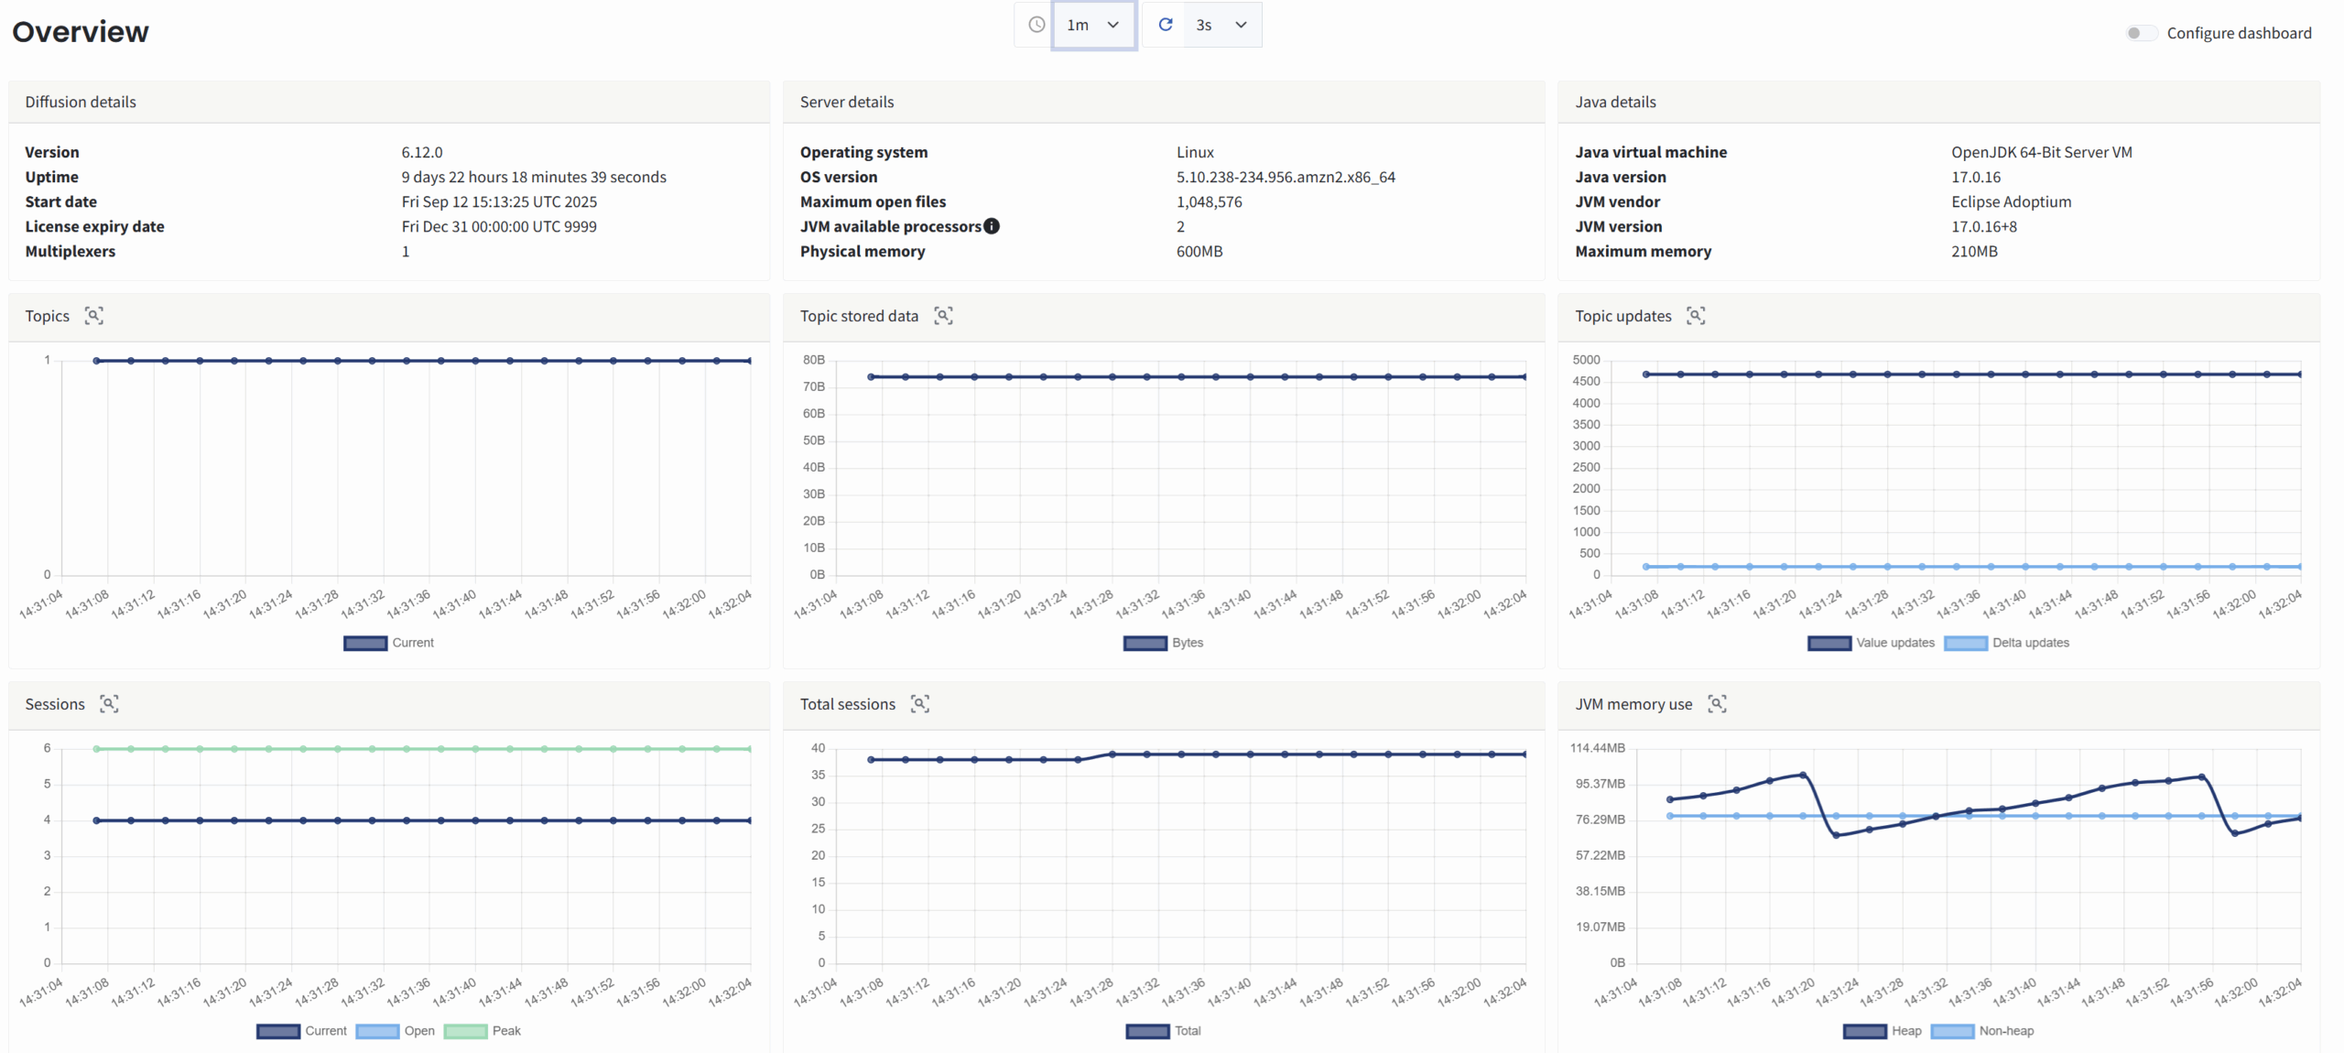The height and width of the screenshot is (1053, 2344).
Task: Toggle Non-heap legend entry
Action: pyautogui.click(x=2005, y=1031)
